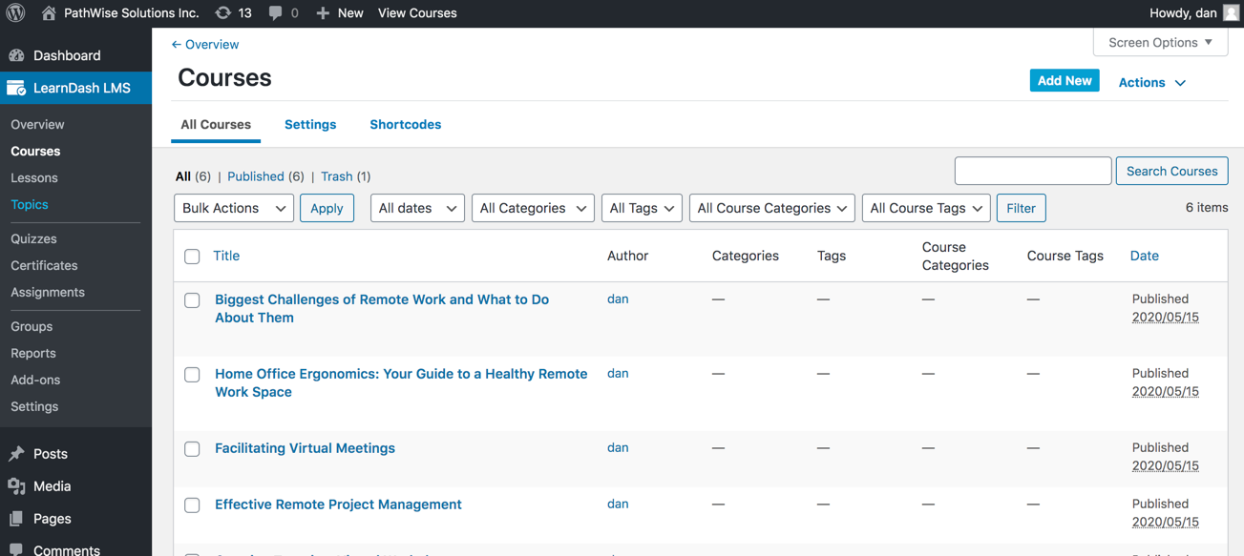The width and height of the screenshot is (1244, 556).
Task: Open Posts via the pushpin icon
Action: click(x=16, y=454)
